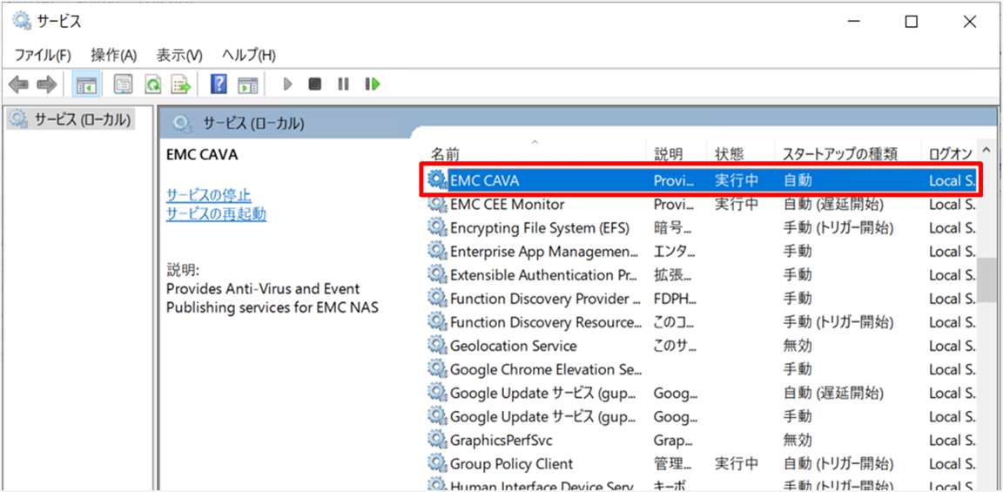The width and height of the screenshot is (1003, 492).
Task: Open the Properties toolbar icon
Action: pos(123,84)
